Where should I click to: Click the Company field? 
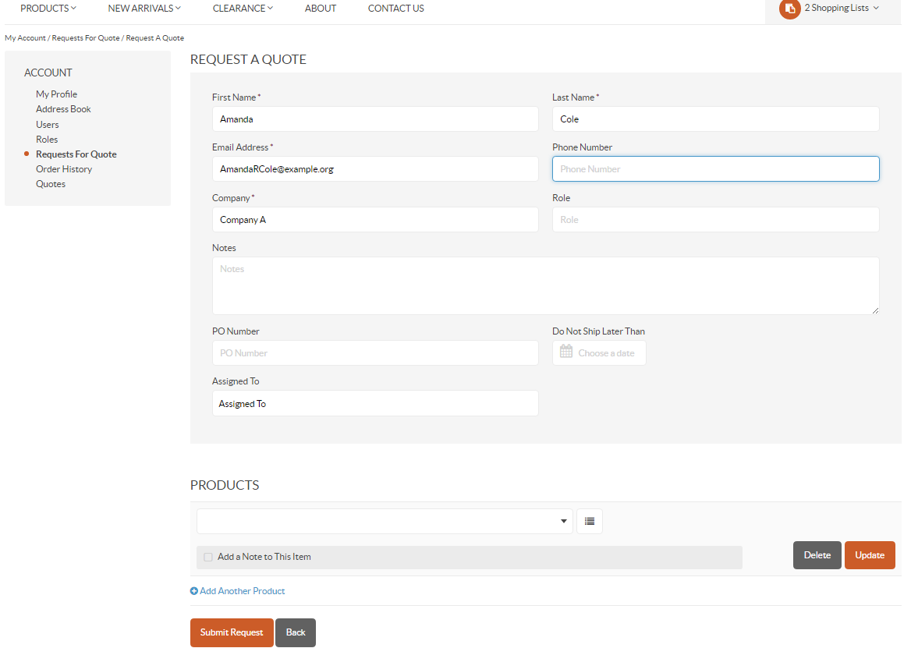375,219
